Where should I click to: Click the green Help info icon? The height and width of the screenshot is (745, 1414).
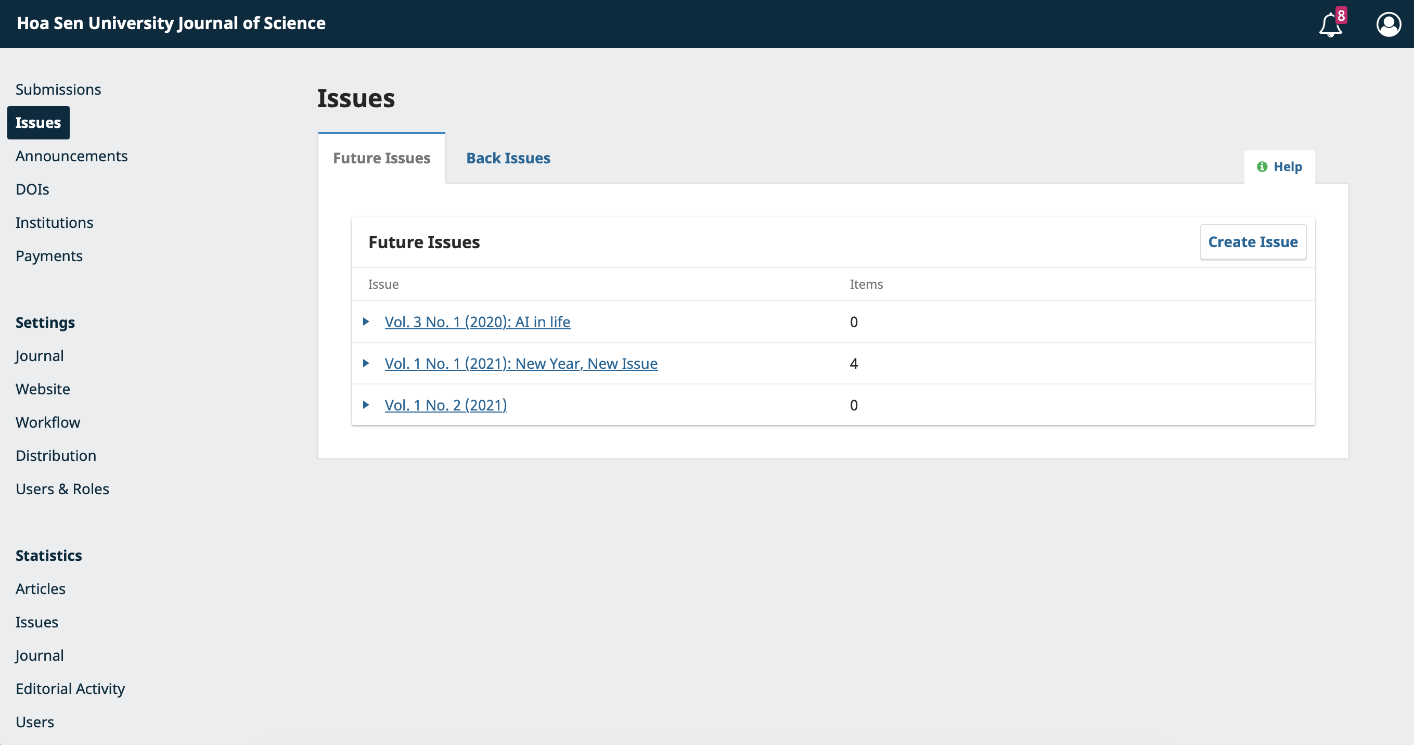pos(1262,166)
